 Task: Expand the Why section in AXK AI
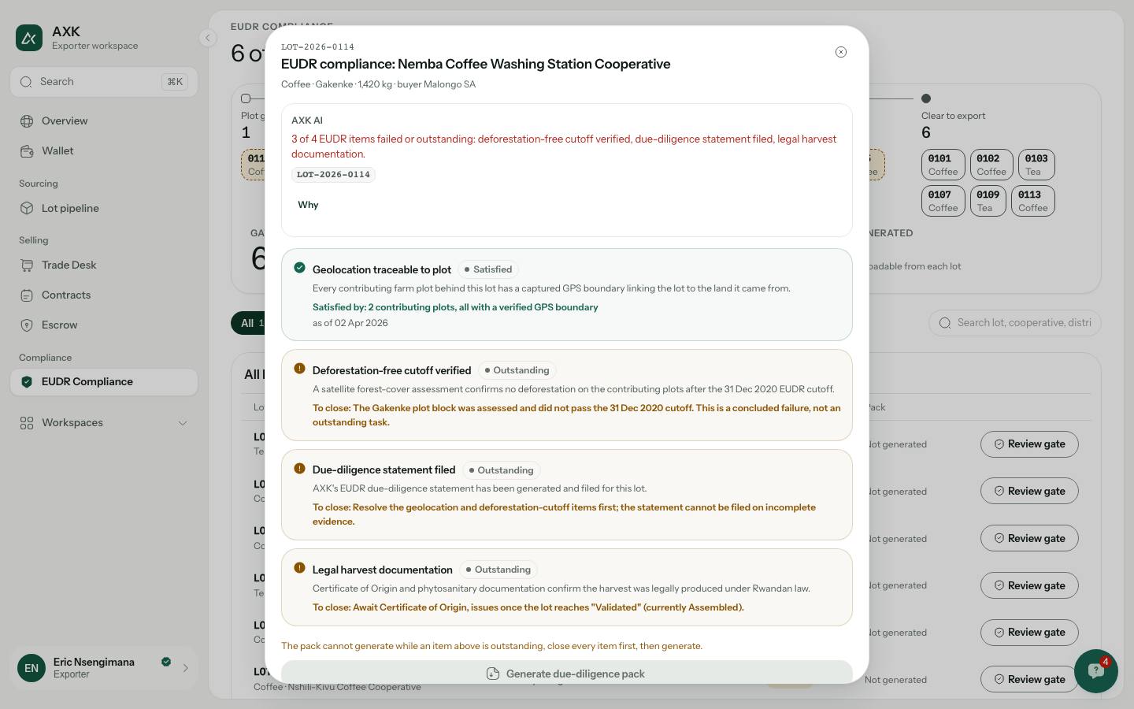[x=308, y=205]
